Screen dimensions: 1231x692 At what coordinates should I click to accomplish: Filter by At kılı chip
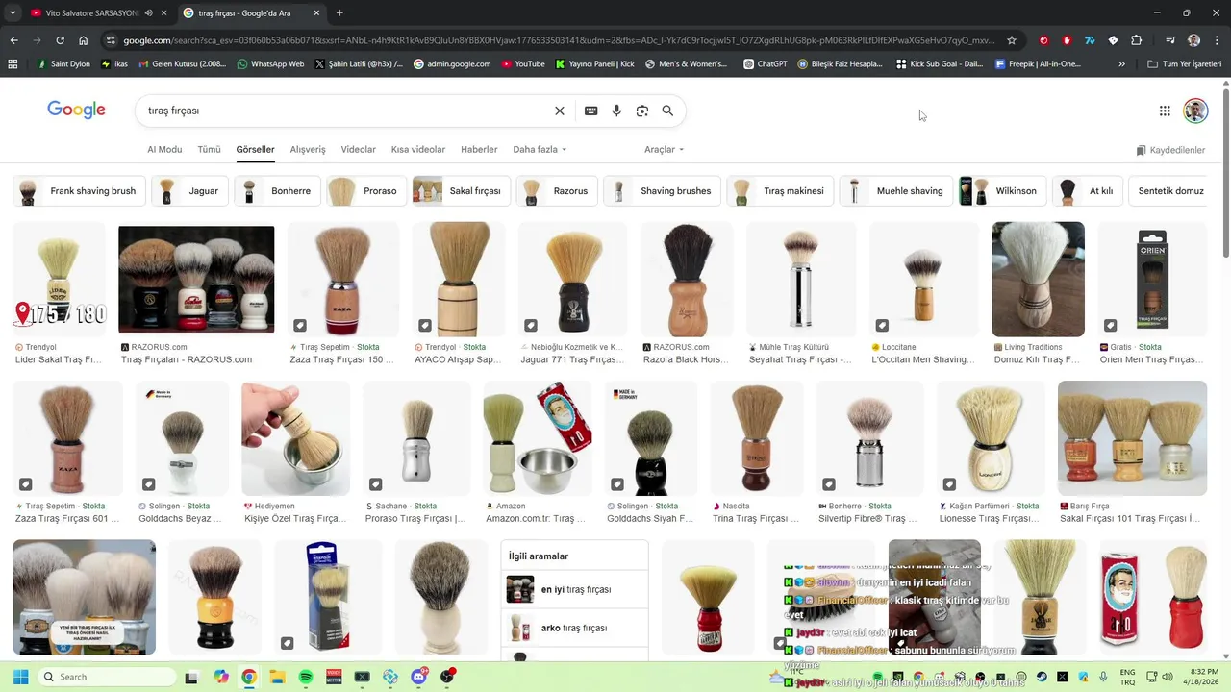(1087, 191)
